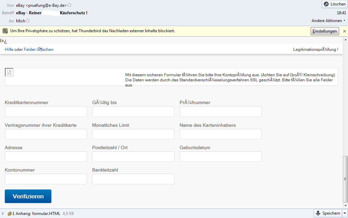Viewport: 348px width, 218px height.
Task: Focus the Kontonummer input field
Action: [46, 179]
